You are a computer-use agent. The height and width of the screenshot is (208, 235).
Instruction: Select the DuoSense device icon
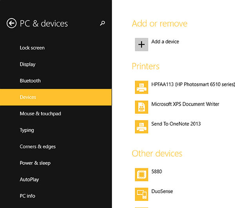[142, 194]
